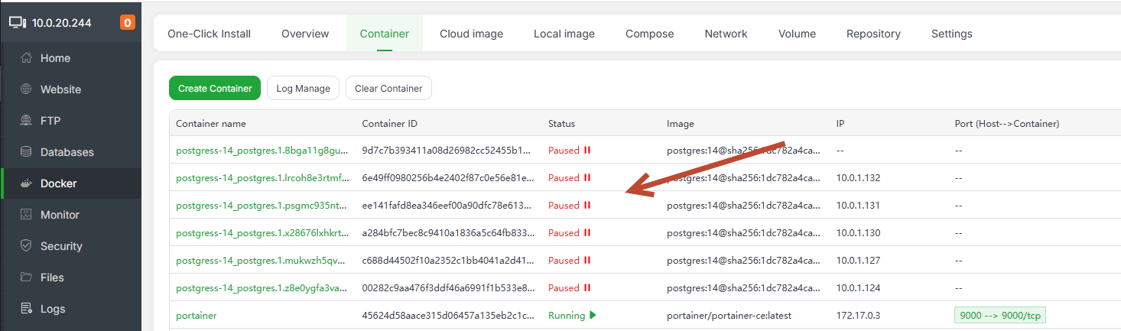Image resolution: width=1121 pixels, height=331 pixels.
Task: Click the orange notification badge showing 0
Action: pos(128,23)
